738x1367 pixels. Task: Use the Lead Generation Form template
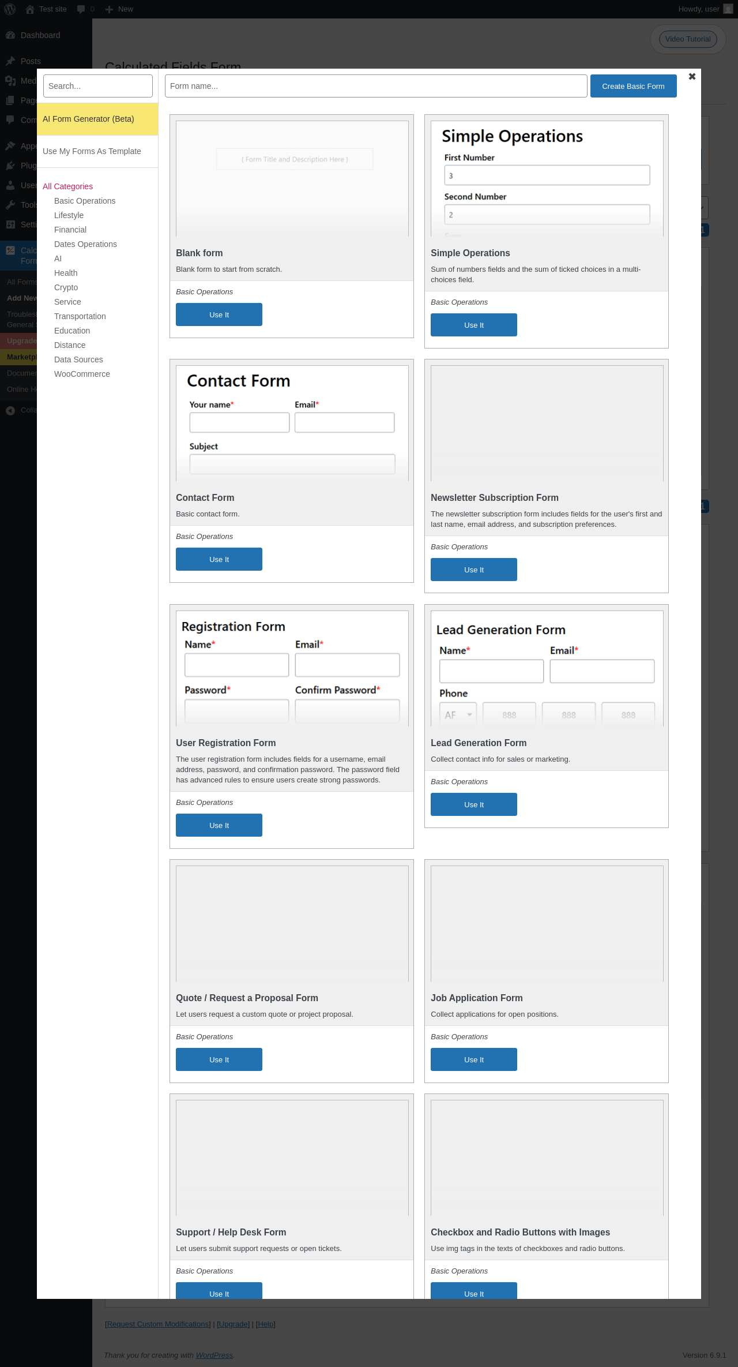474,804
